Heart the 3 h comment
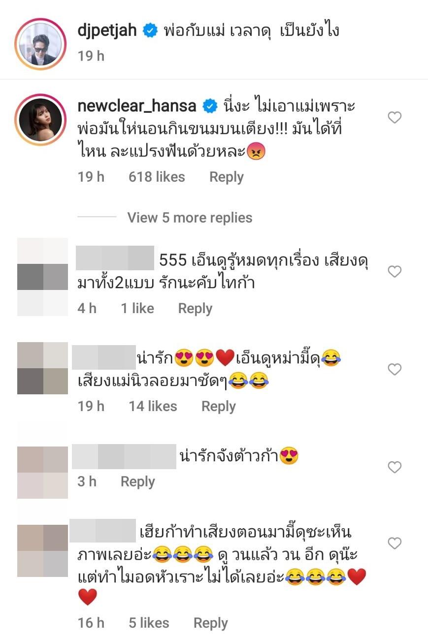The width and height of the screenshot is (428, 639). [x=395, y=467]
